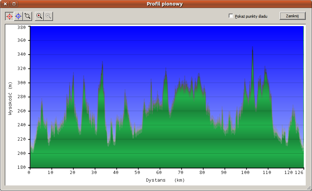Screen dimensions: 312x191
Task: Enable the 'Pokaż punkty śladu' checkbox
Action: pyautogui.click(x=231, y=16)
